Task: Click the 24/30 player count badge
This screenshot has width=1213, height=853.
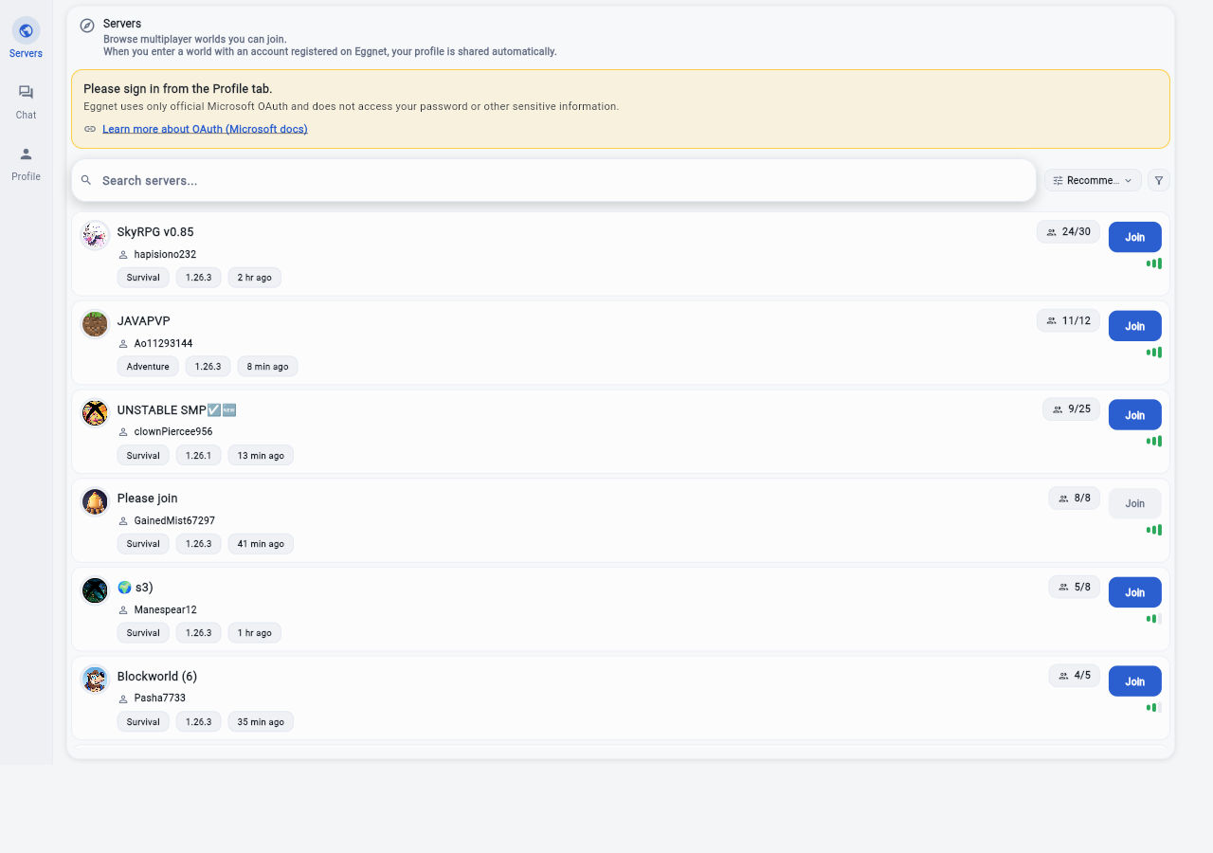Action: pos(1068,232)
